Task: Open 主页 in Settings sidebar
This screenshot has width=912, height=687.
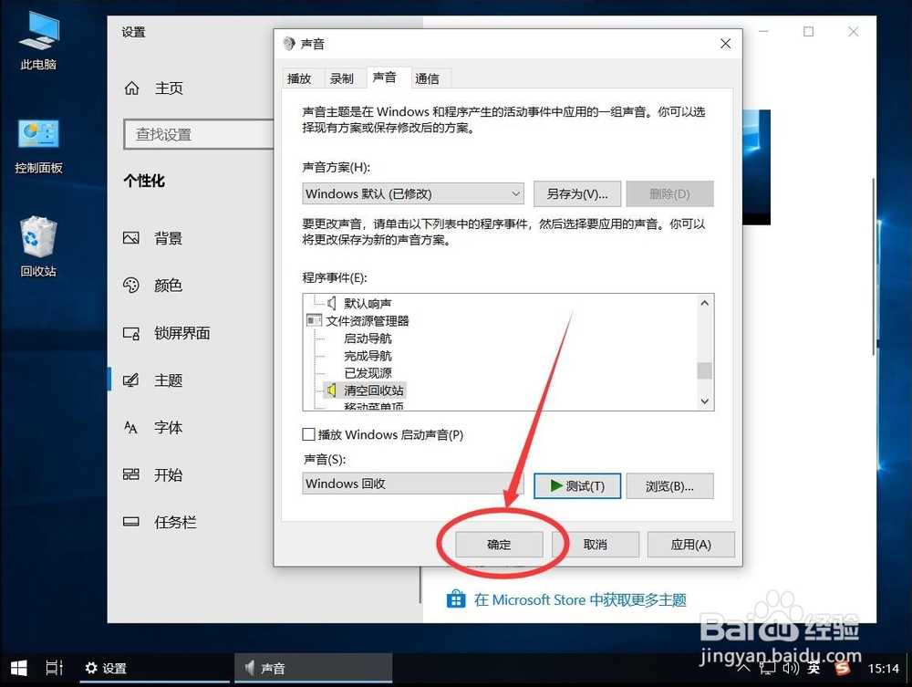Action: coord(169,88)
